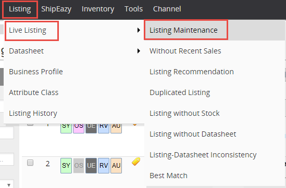Open the dropdown arrow at bottom left
286x188 pixels.
(x=9, y=185)
